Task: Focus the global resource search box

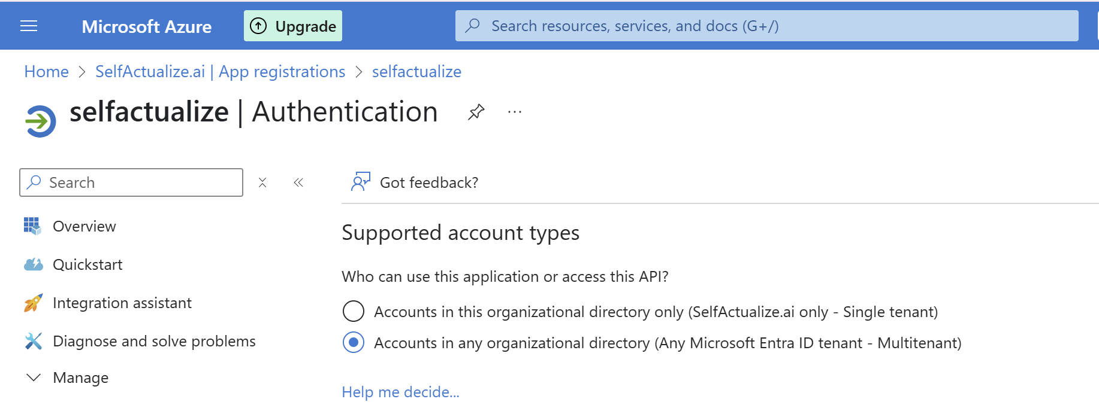Action: 766,26
